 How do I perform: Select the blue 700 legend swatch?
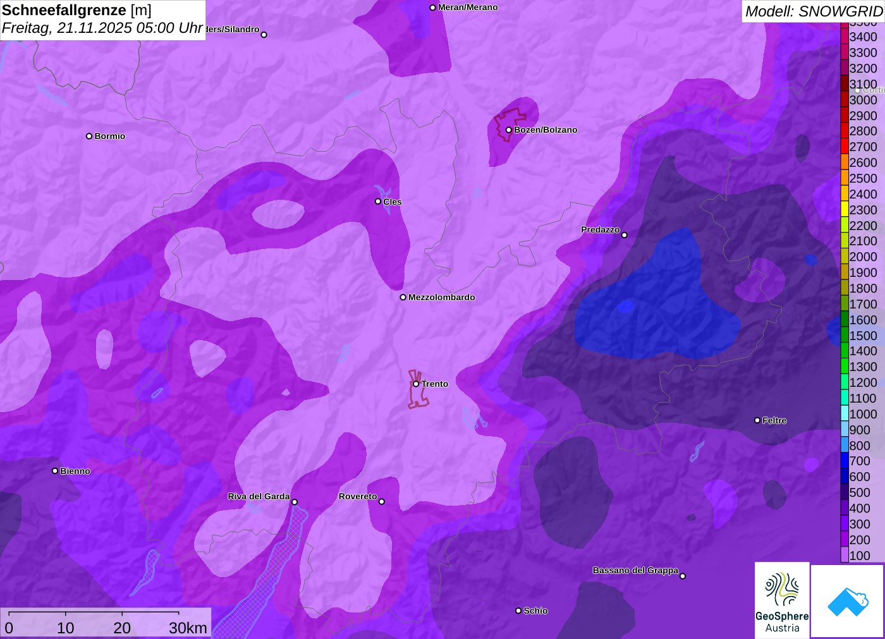(x=844, y=461)
